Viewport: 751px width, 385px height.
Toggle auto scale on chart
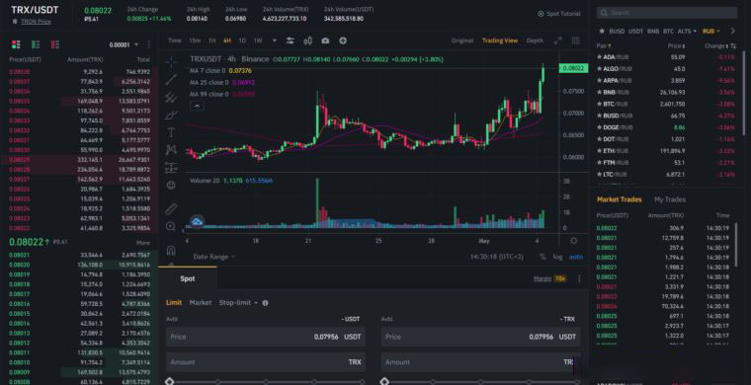coord(576,257)
